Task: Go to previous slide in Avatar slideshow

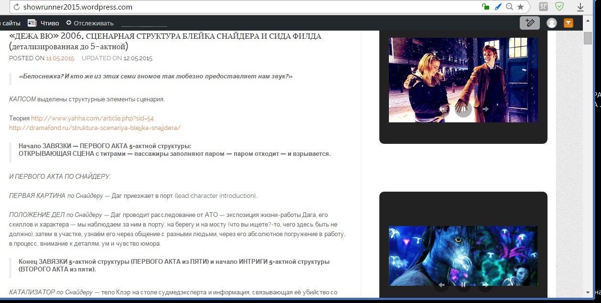Action: click(x=442, y=285)
